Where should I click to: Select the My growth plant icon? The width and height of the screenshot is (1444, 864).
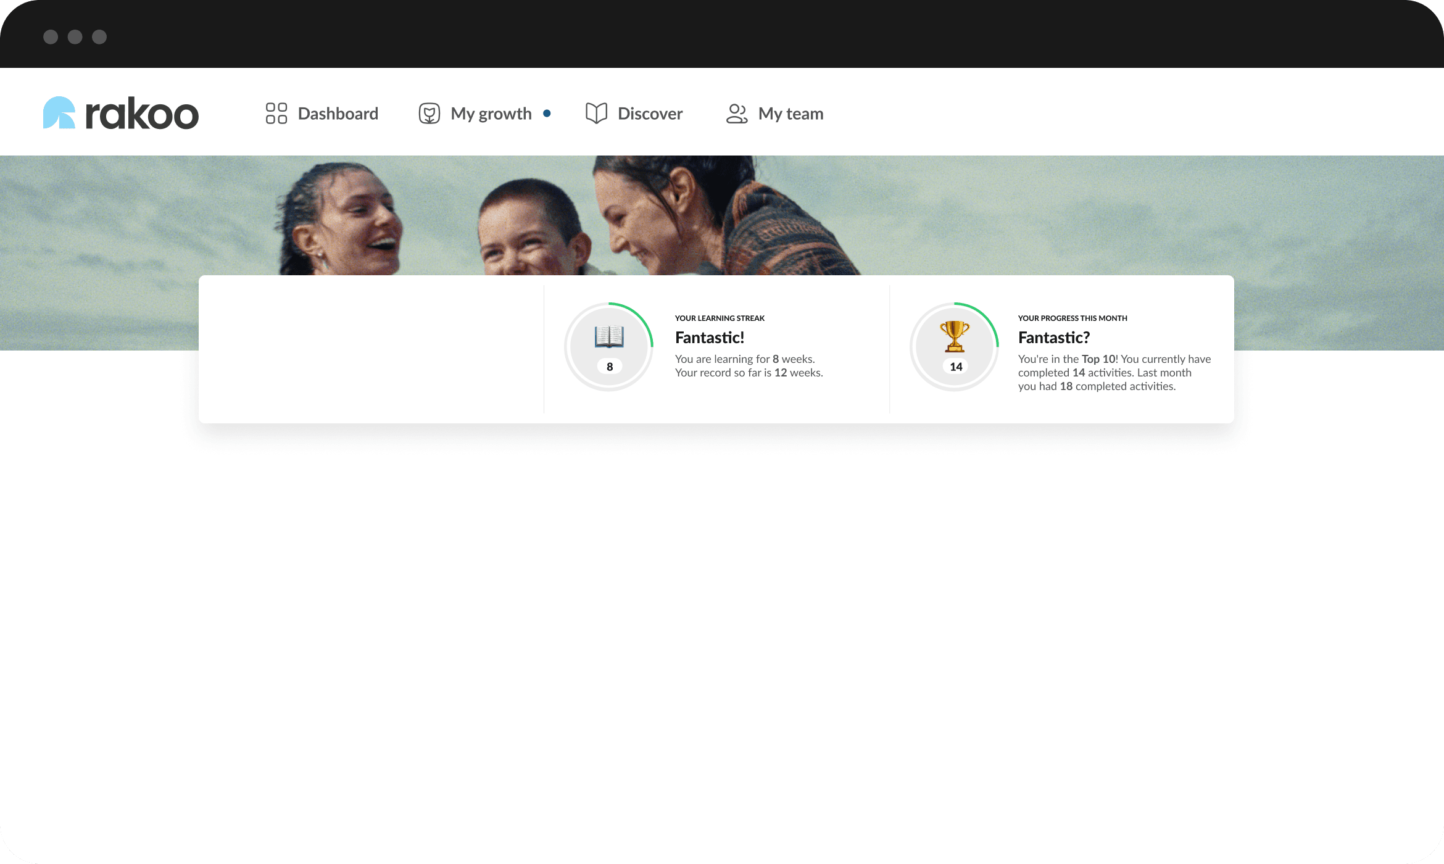pyautogui.click(x=430, y=113)
